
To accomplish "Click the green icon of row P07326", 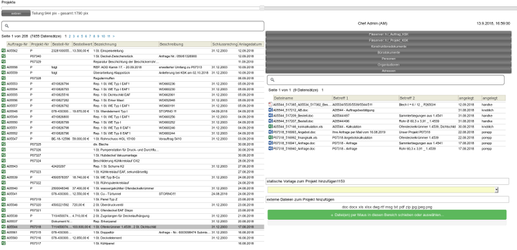I will [x=4, y=150].
